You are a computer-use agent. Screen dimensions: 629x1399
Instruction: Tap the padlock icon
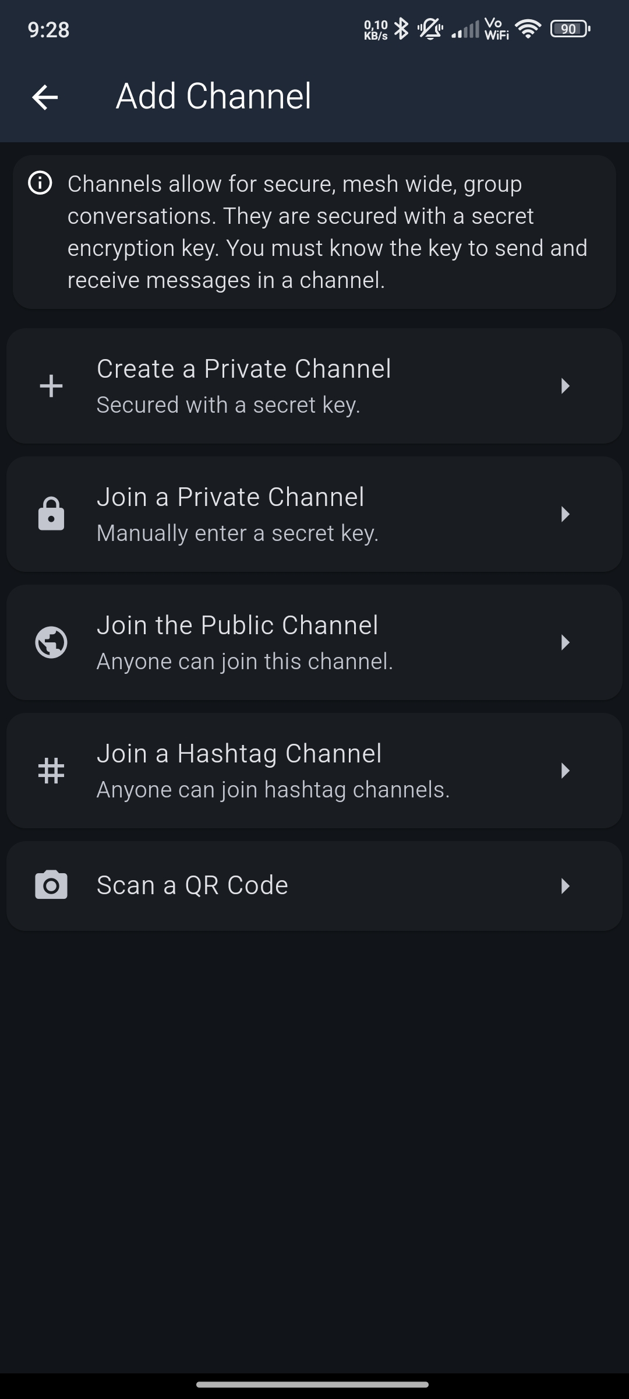tap(51, 514)
